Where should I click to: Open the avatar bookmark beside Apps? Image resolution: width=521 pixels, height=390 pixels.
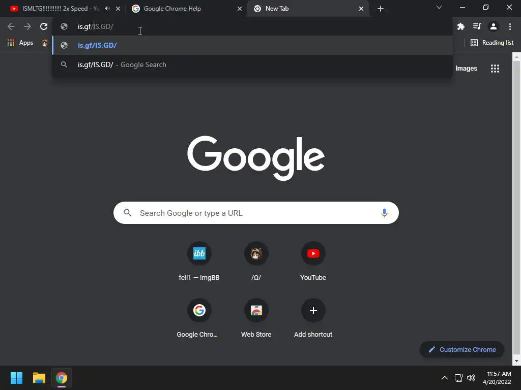point(45,43)
